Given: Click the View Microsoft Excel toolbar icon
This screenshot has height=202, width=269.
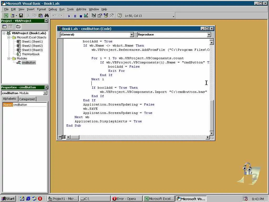Looking at the screenshot, I should (6, 16).
